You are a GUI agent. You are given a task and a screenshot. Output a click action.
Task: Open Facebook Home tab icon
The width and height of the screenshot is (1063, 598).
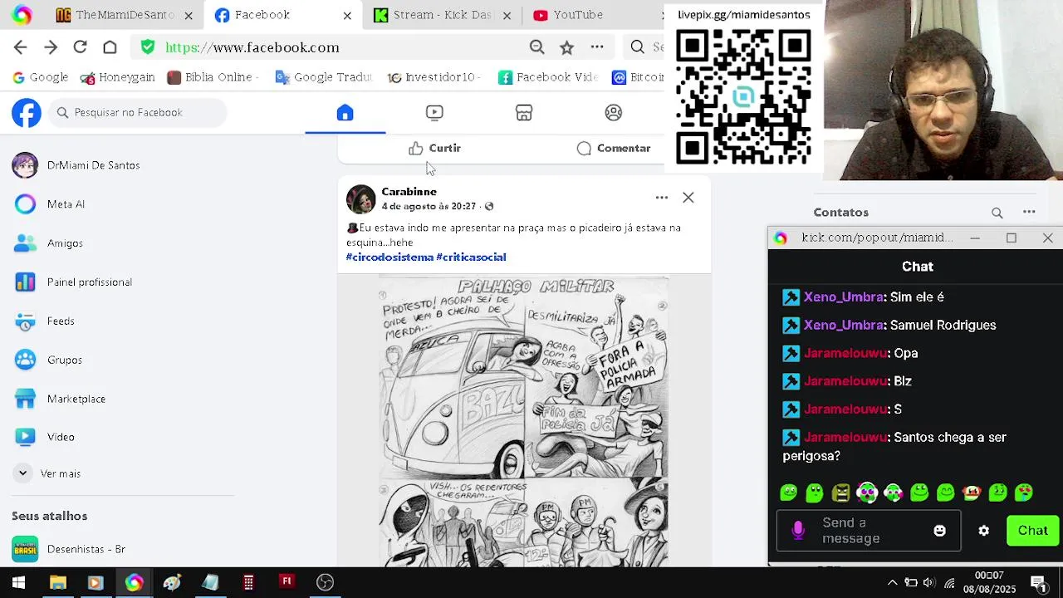345,113
